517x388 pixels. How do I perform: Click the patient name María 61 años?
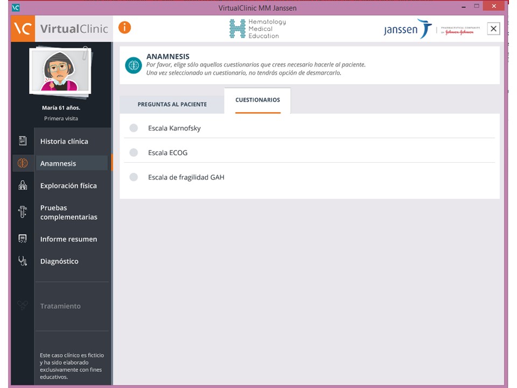(61, 108)
